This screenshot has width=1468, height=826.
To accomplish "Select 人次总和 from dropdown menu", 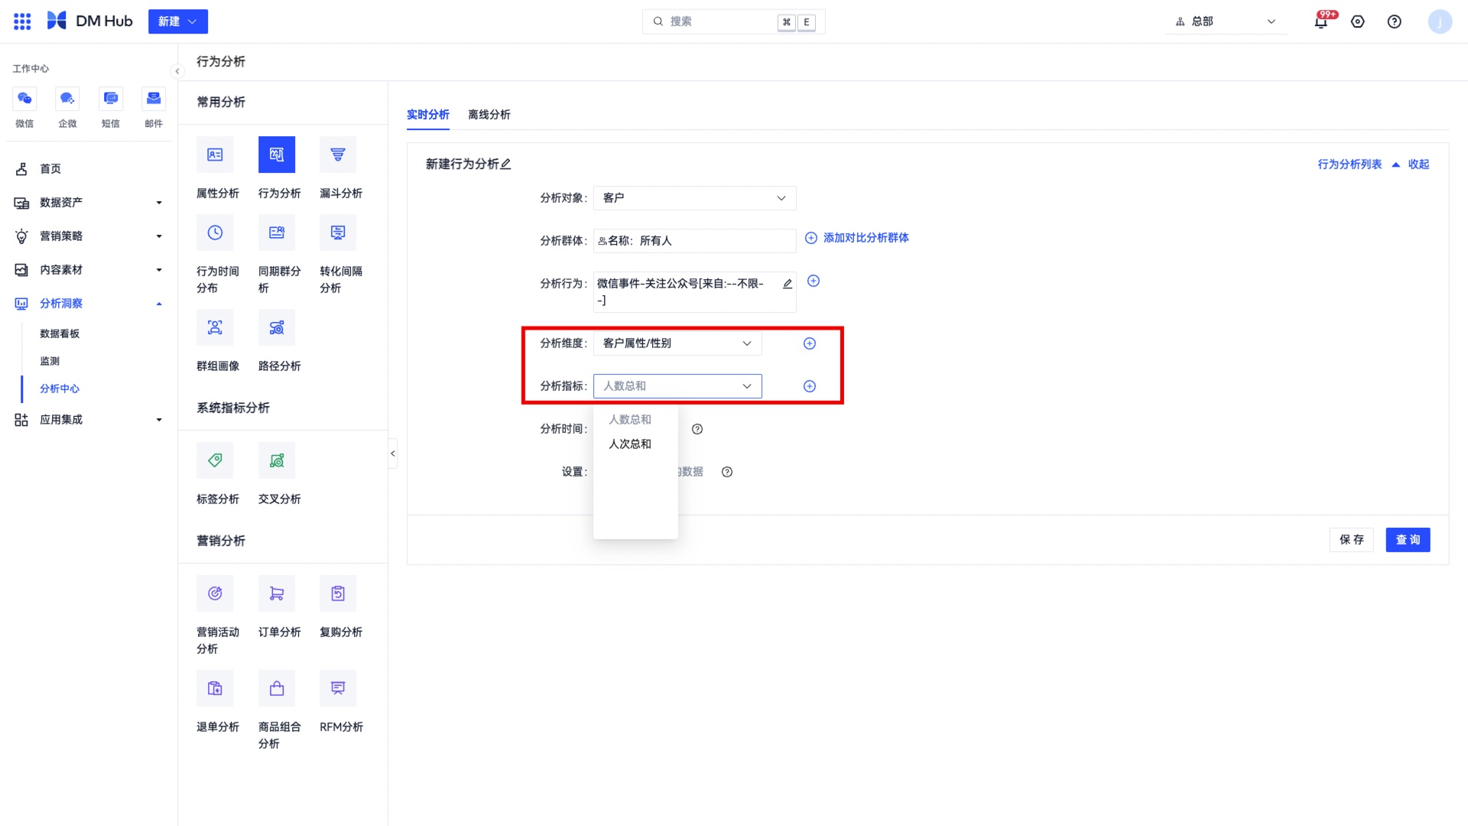I will 629,444.
